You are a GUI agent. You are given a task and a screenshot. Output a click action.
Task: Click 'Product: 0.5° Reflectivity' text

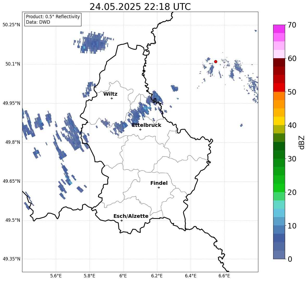pos(53,17)
